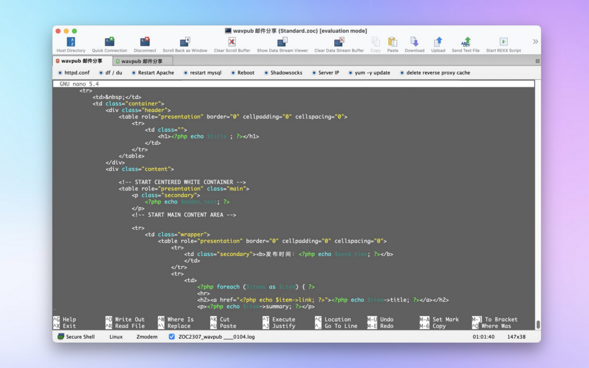Click the Send Text File icon

tap(466, 42)
